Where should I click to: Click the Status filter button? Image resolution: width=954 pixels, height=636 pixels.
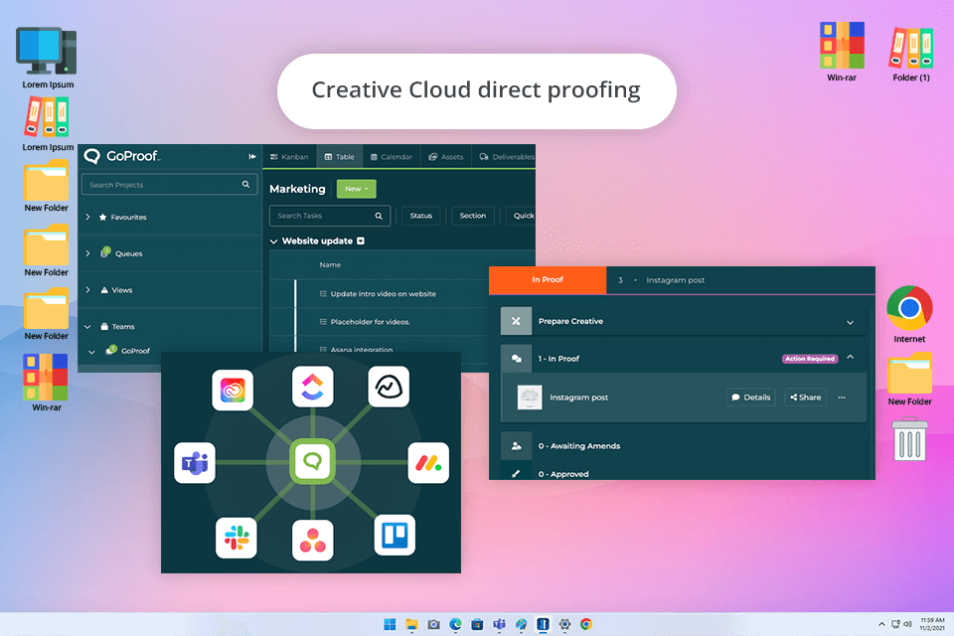pos(421,216)
